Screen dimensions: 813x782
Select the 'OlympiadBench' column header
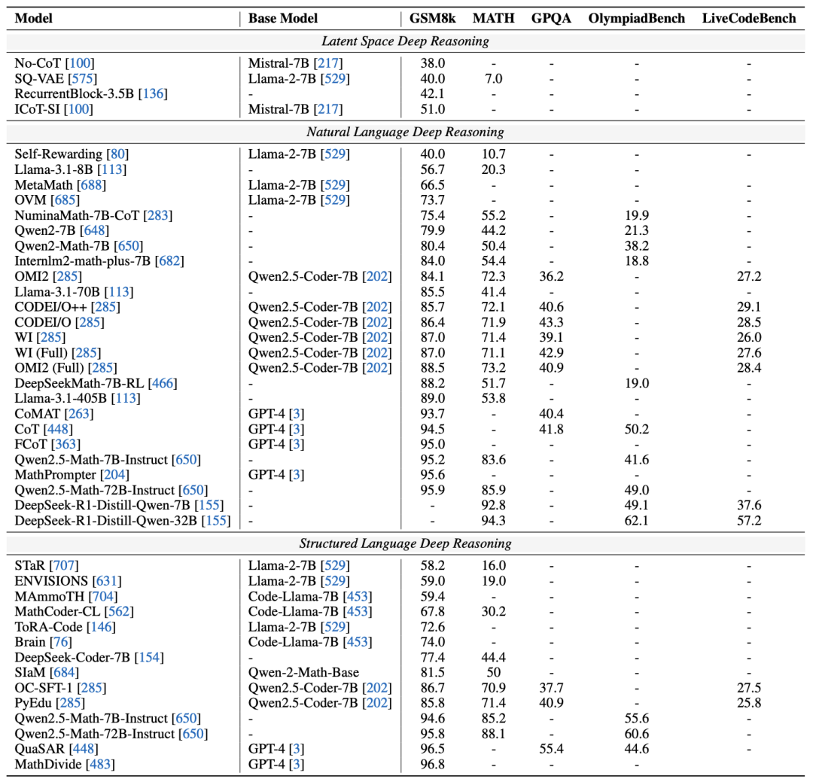click(x=637, y=19)
